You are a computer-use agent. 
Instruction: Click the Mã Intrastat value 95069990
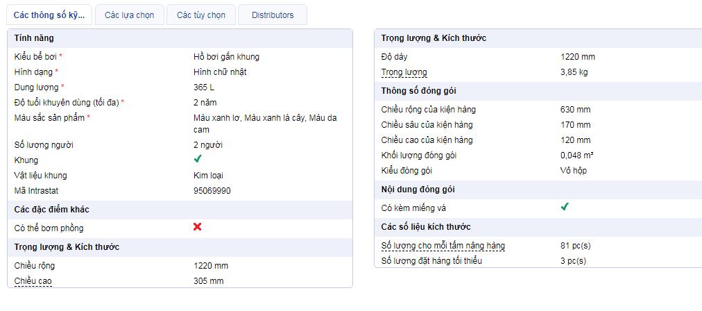[212, 191]
